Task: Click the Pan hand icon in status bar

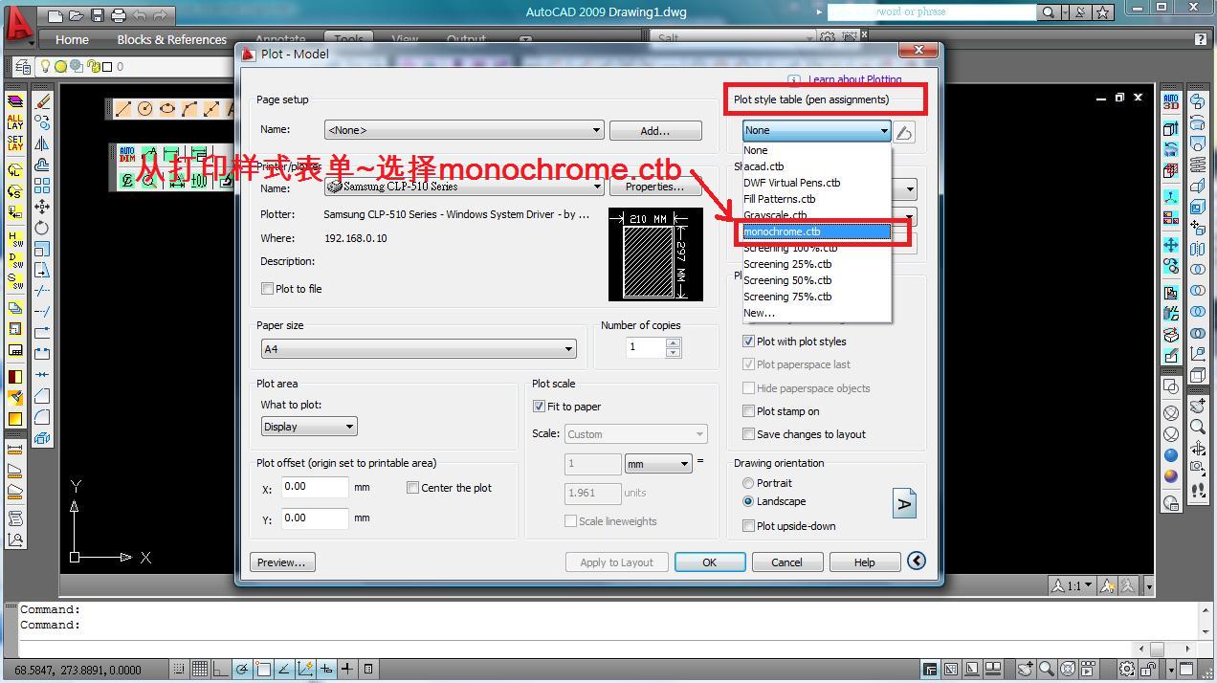Action: coord(1026,669)
